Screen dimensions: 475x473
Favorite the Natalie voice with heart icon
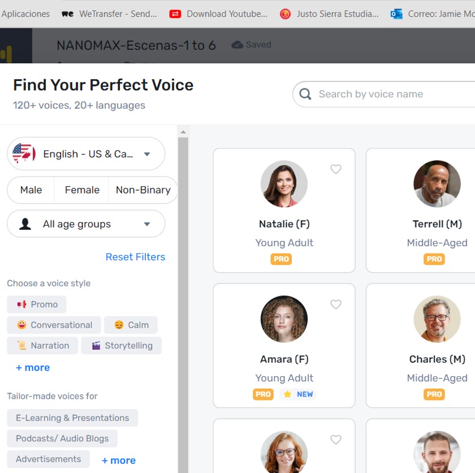pyautogui.click(x=336, y=169)
